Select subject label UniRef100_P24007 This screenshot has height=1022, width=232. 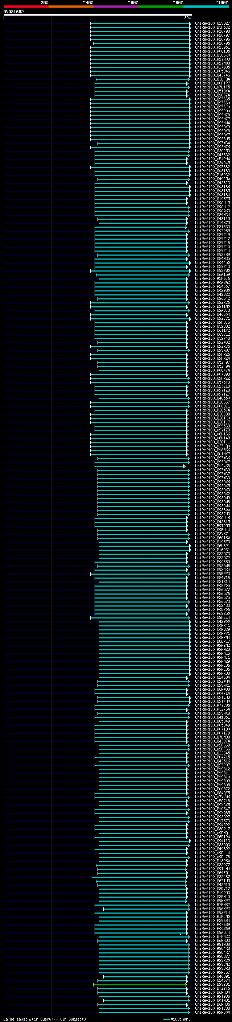coord(212,287)
